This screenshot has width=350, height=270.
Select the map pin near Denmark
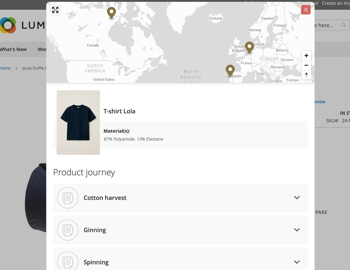pyautogui.click(x=249, y=47)
